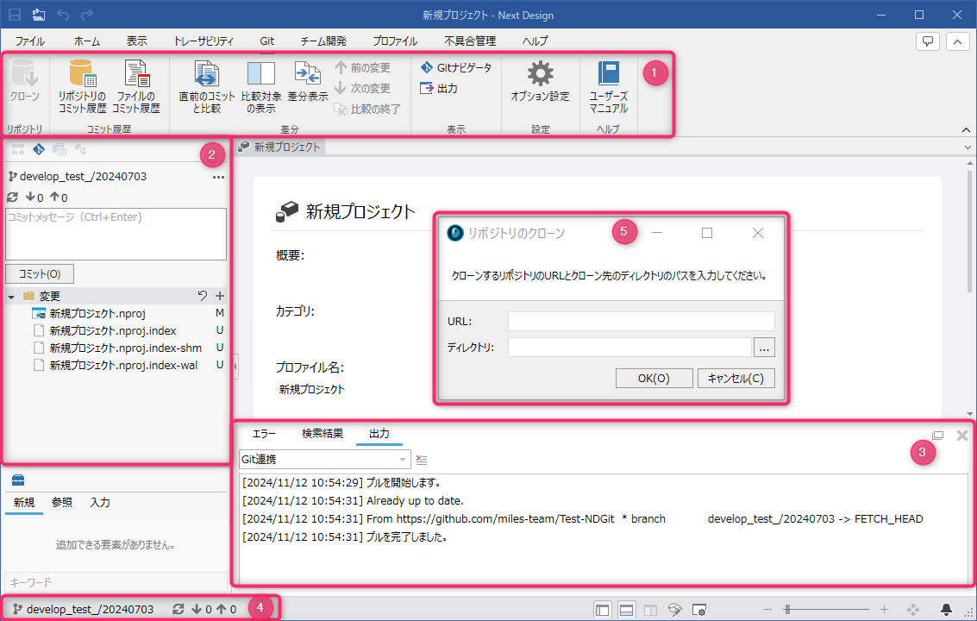Switch to model navigator icon
The height and width of the screenshot is (621, 977).
(18, 149)
